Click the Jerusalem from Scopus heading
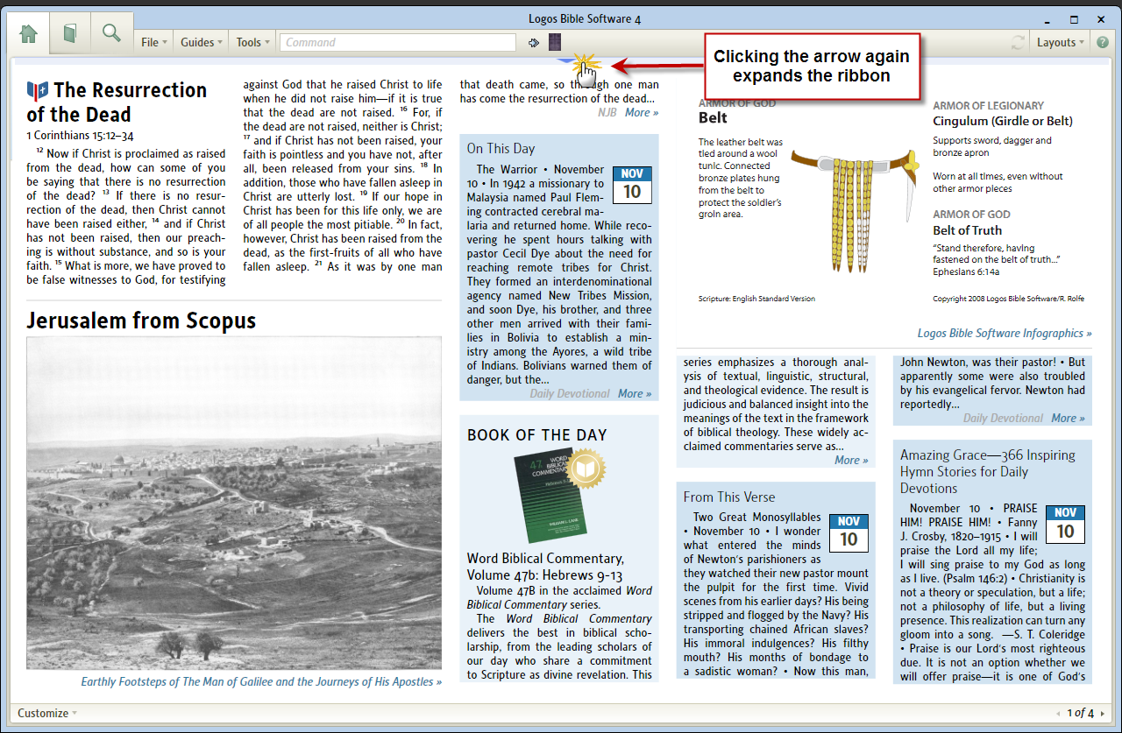The height and width of the screenshot is (733, 1122). 141,321
